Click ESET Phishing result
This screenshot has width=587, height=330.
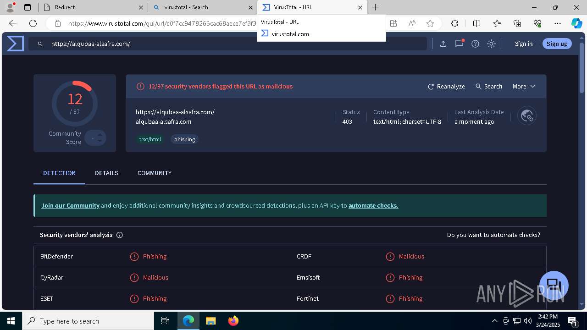148,299
